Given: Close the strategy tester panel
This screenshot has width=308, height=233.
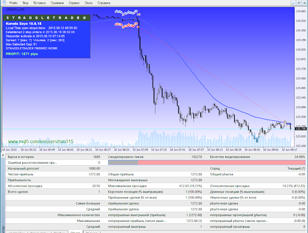Looking at the screenshot, I should 3,155.
